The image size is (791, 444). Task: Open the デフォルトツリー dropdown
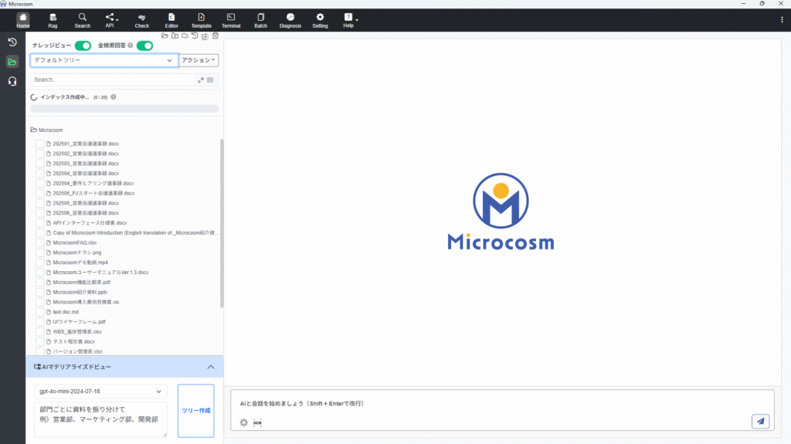pyautogui.click(x=104, y=60)
